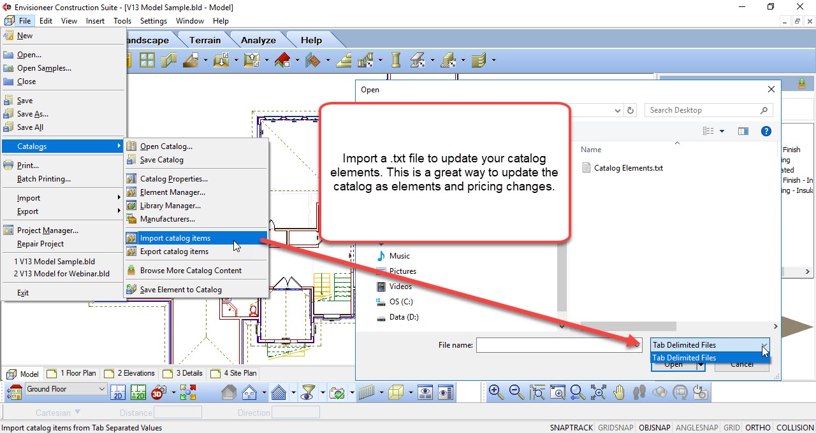Image resolution: width=816 pixels, height=433 pixels.
Task: Click the Search Desktop field
Action: coord(708,110)
